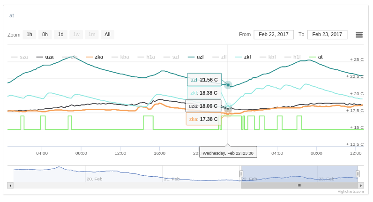Click the uzf data point marker on the chart
The width and height of the screenshot is (373, 202).
(228, 85)
